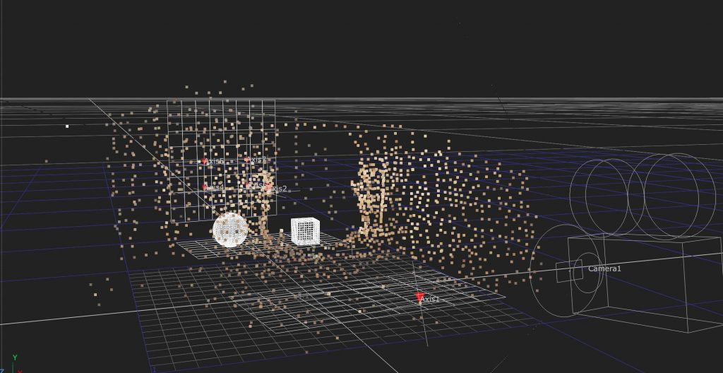Select the white wireframe cube
The width and height of the screenshot is (723, 373).
click(305, 231)
